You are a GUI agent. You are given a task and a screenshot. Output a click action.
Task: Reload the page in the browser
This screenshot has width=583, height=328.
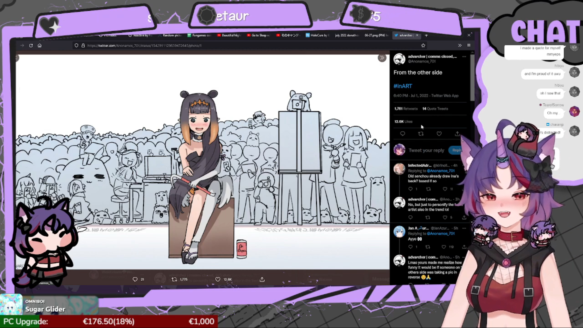pos(31,46)
